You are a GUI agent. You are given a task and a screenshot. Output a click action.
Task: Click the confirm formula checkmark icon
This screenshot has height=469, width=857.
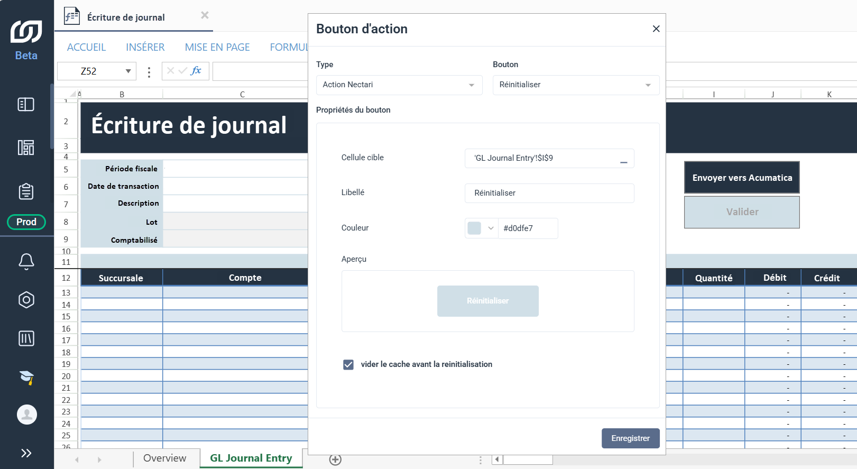click(183, 70)
